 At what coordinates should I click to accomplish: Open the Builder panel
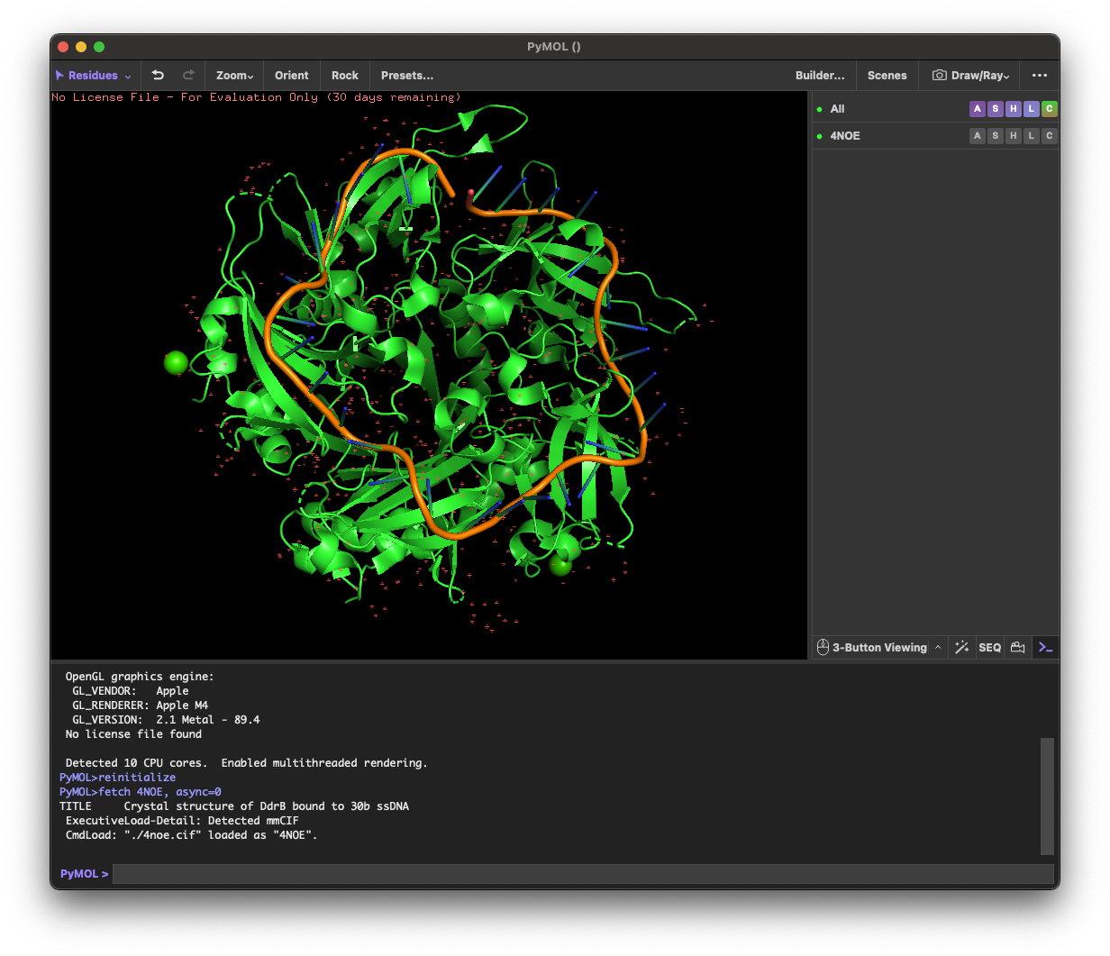point(820,76)
